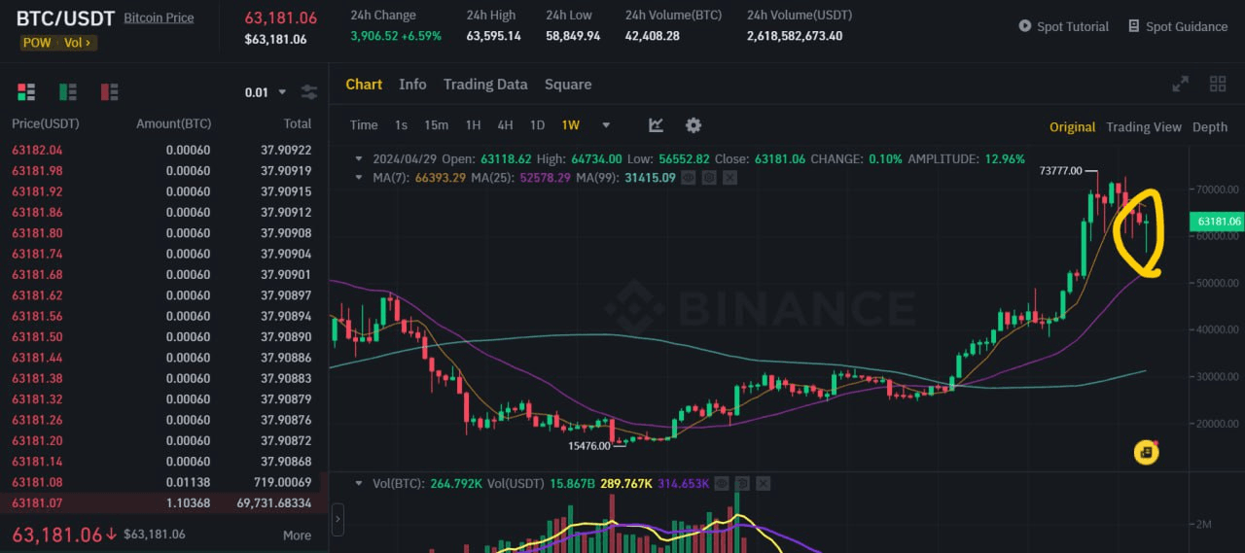Select the 15m interval
Viewport: 1245px width, 553px height.
(436, 125)
